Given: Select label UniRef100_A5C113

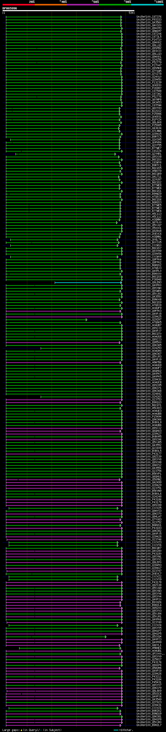Looking at the screenshot, I should [149, 214].
